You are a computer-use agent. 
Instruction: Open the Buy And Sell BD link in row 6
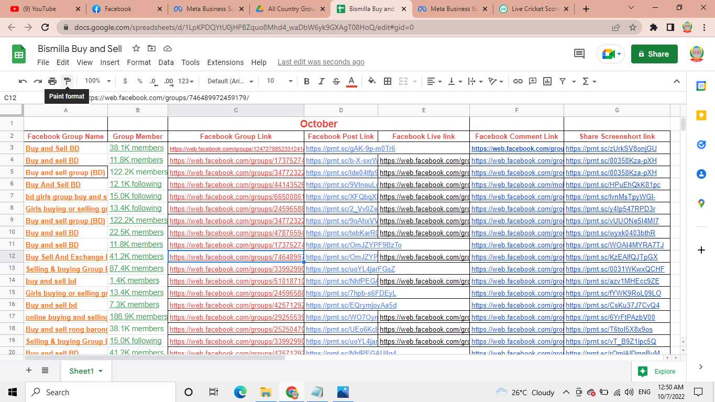(x=53, y=184)
